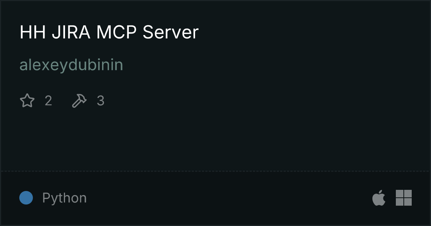Click the JIRA word in the heading
Image resolution: width=431 pixels, height=226 pixels.
tap(71, 32)
